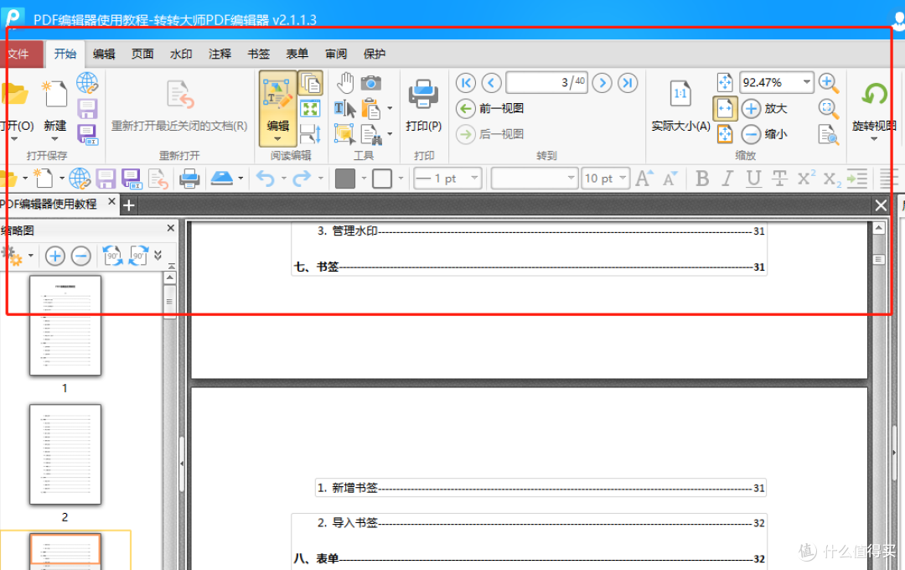Viewport: 905px width, 570px height.
Task: Click Reopen recently closed document (重新打开)
Action: point(179,105)
